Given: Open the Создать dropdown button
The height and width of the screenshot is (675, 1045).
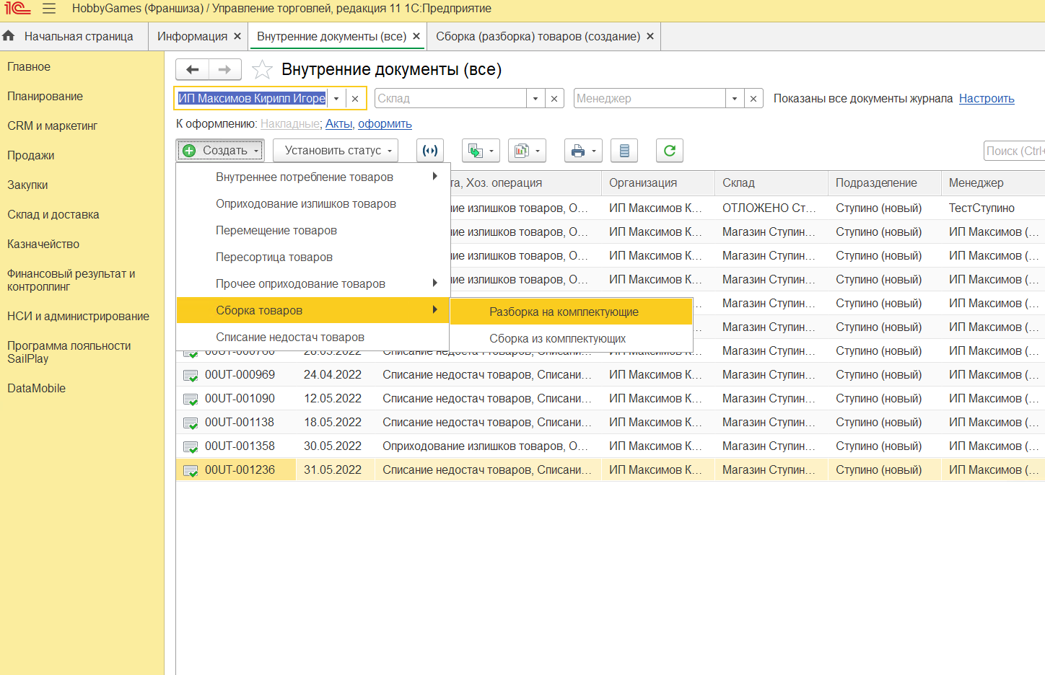Looking at the screenshot, I should pos(220,150).
